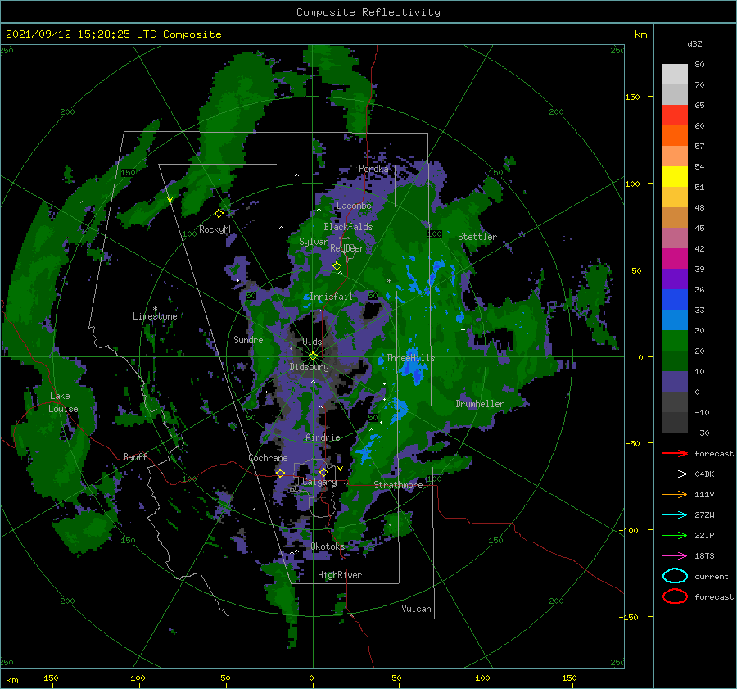
Task: Pick the magenta 39-42 dBZ color swatch
Action: coord(675,259)
